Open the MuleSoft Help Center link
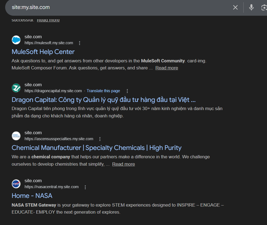 [43, 52]
